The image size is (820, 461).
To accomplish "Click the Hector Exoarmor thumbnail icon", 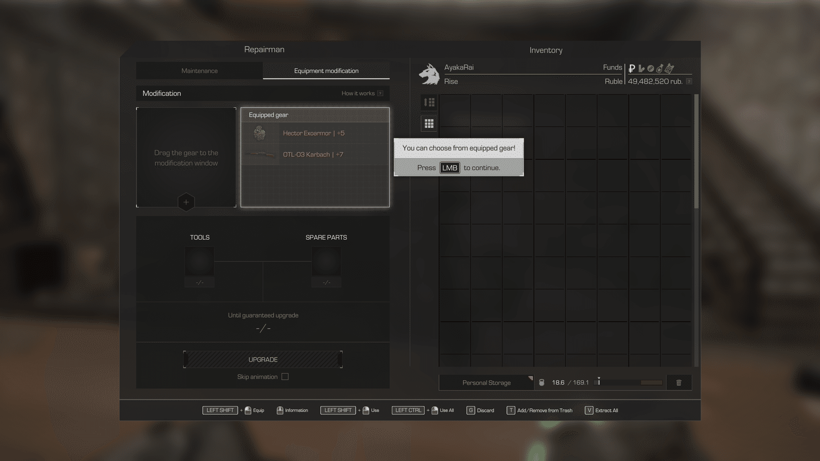I will (x=260, y=133).
